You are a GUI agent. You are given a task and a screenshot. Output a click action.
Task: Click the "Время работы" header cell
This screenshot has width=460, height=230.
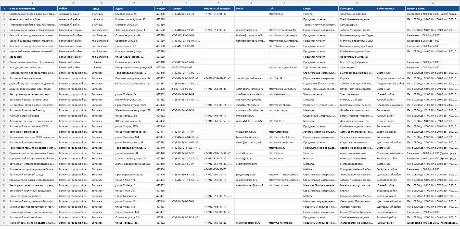(432, 9)
